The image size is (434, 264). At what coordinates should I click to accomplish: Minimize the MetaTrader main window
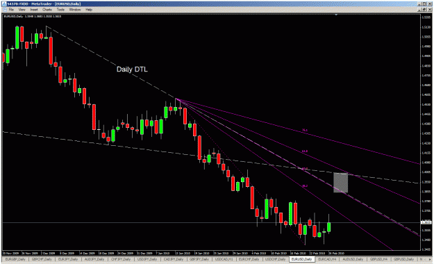[x=420, y=4]
